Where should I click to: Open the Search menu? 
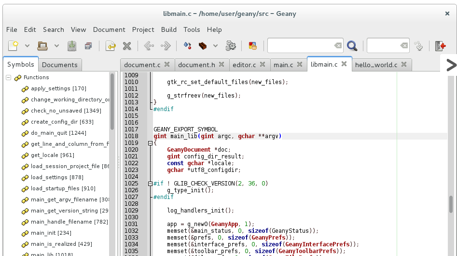click(x=54, y=30)
